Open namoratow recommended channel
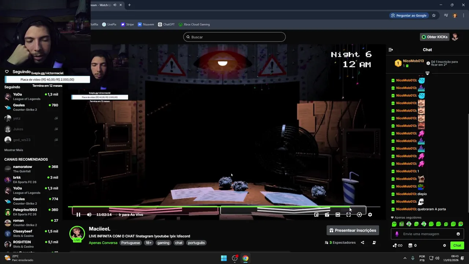The height and width of the screenshot is (264, 469). coord(31,169)
